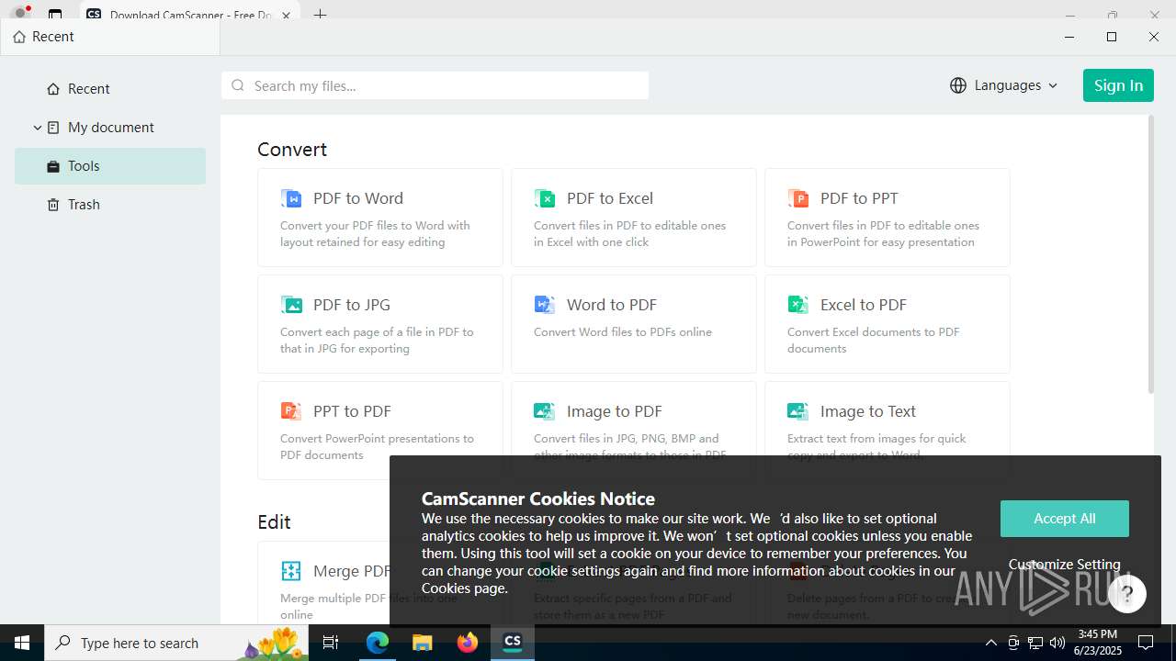Select Tools in the sidebar
Screen dimensions: 1176x661
coord(110,166)
